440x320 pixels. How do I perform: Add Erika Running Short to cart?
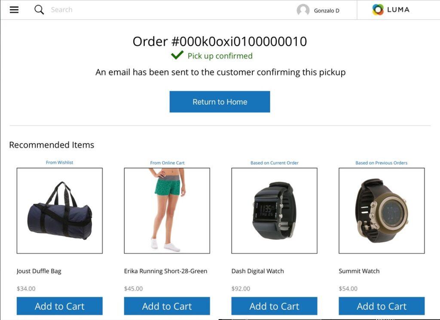tap(167, 306)
